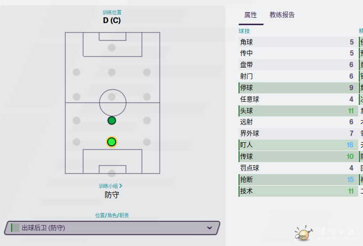Open the 出球后卫 (防守) role dropdown
The image size is (363, 246).
point(112,228)
